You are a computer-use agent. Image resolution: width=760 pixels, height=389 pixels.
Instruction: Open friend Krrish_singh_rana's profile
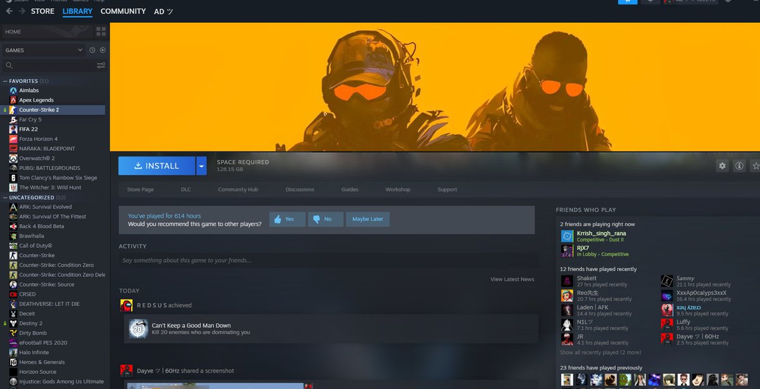coord(601,233)
